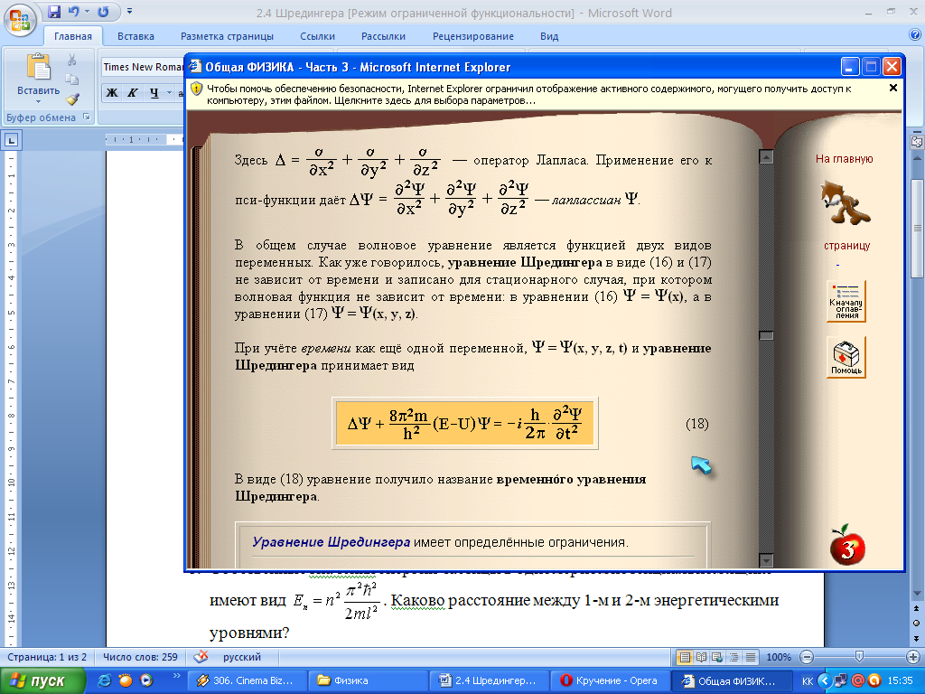The image size is (925, 694).
Task: Click the 'Уравнение Шредингера' blue link
Action: pyautogui.click(x=331, y=542)
